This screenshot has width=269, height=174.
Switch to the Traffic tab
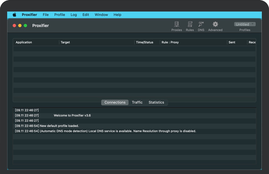tap(137, 102)
